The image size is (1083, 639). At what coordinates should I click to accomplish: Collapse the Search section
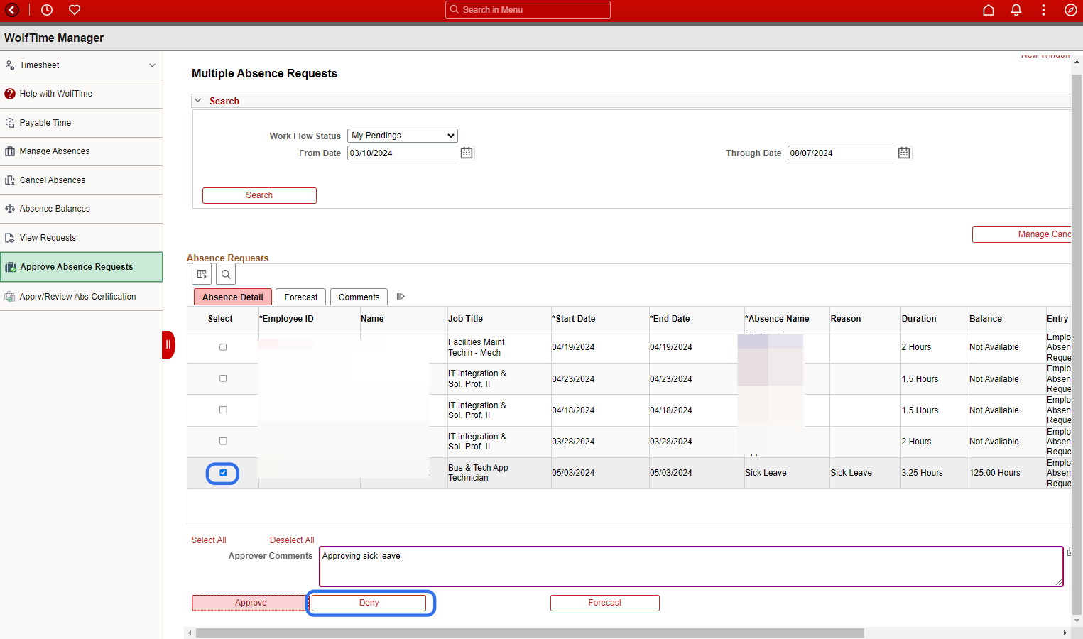pyautogui.click(x=198, y=101)
